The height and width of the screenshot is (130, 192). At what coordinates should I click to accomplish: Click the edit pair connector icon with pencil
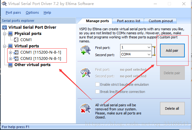(85, 73)
